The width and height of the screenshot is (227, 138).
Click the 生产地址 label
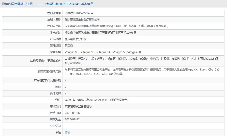coord(55,33)
